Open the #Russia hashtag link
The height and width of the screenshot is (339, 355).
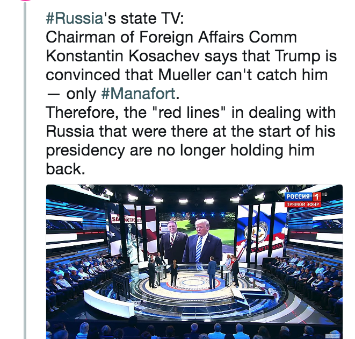point(75,18)
